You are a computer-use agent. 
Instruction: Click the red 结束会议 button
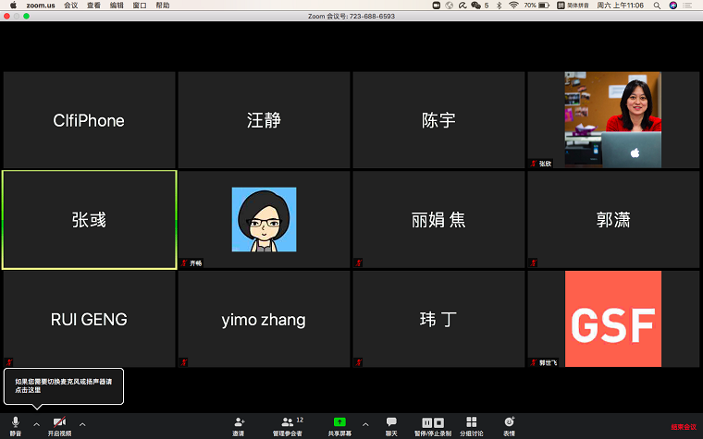click(684, 427)
